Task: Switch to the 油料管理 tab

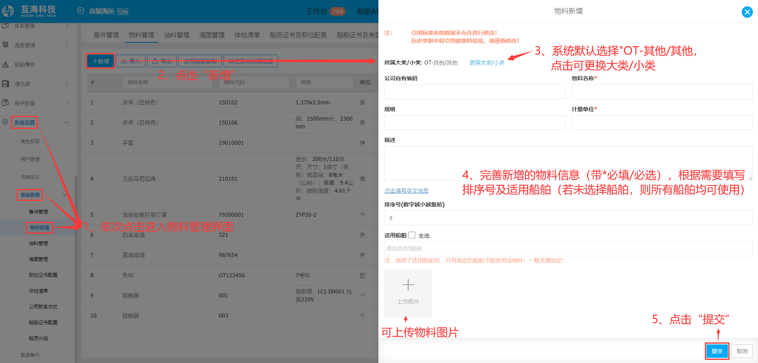Action: pos(177,35)
